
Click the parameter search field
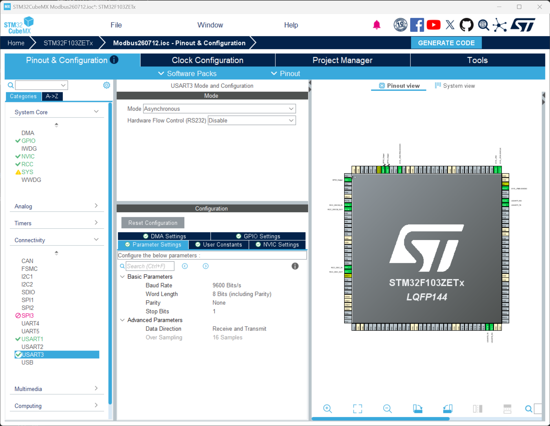pos(150,266)
